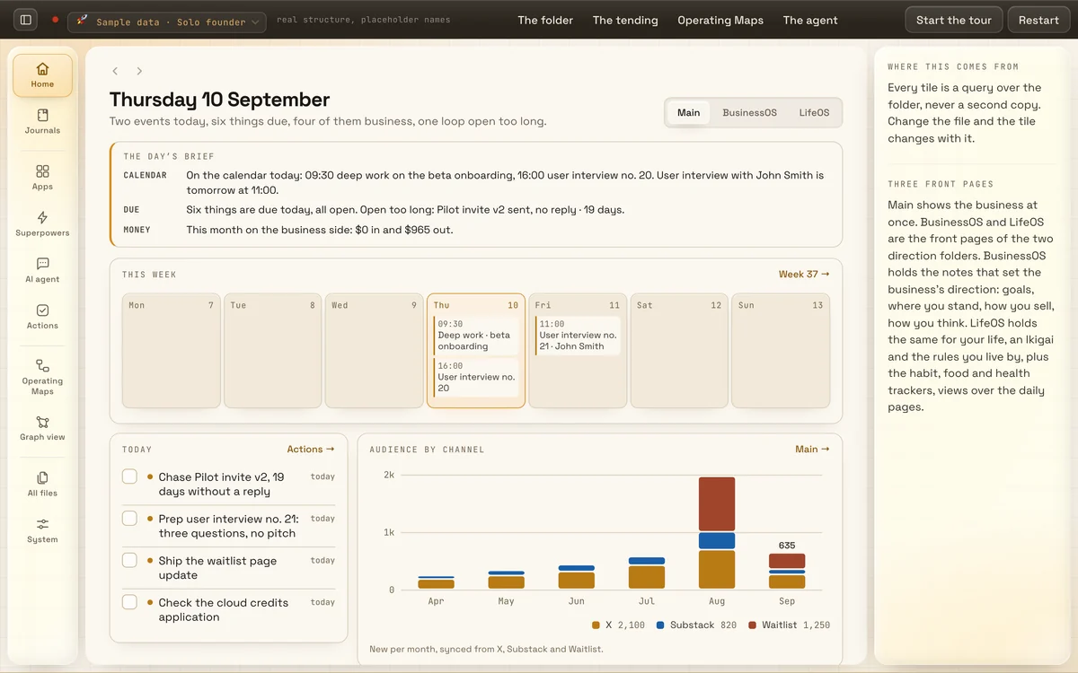The width and height of the screenshot is (1078, 673).
Task: Open Actions link in Today panel
Action: pos(311,450)
